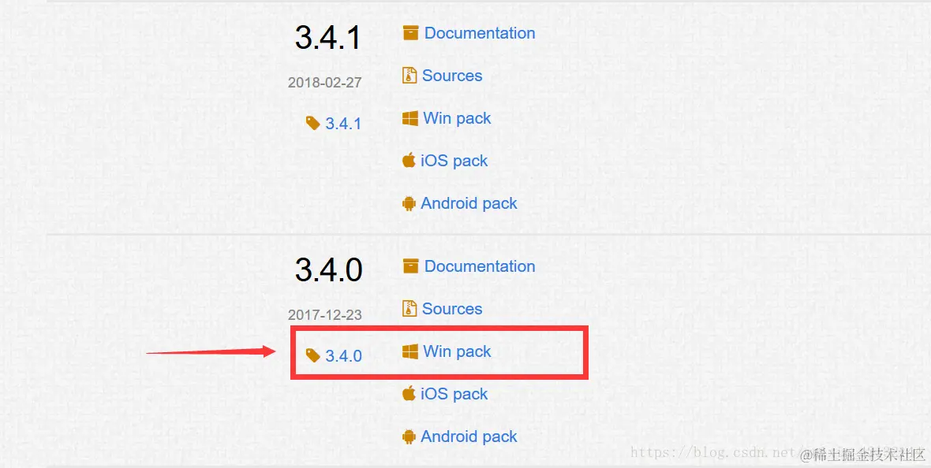
Task: Download the 3.4.1 Win pack
Action: pos(457,118)
